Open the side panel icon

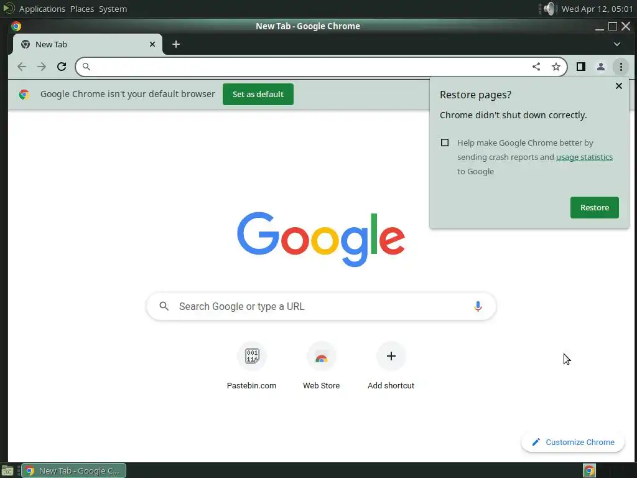[581, 67]
